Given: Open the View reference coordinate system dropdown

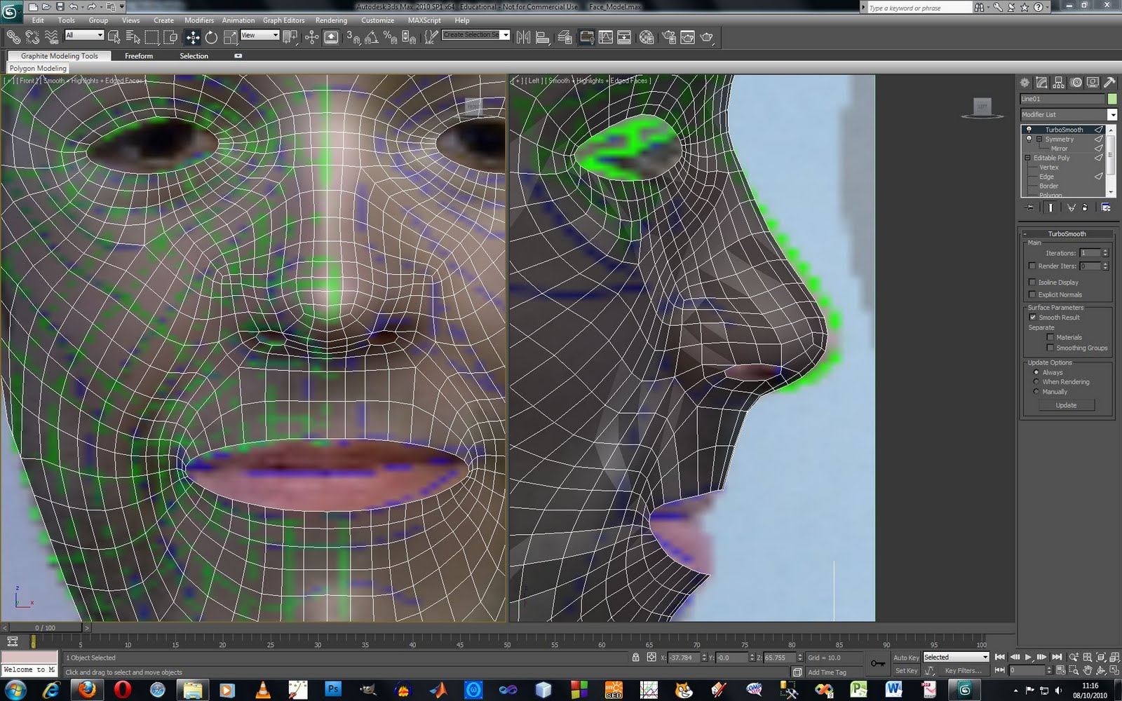Looking at the screenshot, I should point(275,35).
